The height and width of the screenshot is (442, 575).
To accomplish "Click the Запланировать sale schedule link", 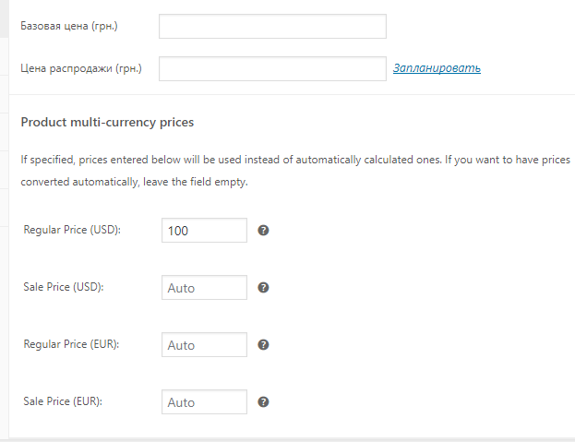I will pyautogui.click(x=437, y=68).
